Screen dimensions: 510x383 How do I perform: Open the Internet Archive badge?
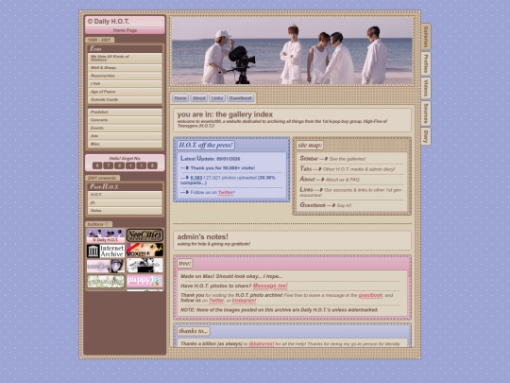pyautogui.click(x=106, y=251)
